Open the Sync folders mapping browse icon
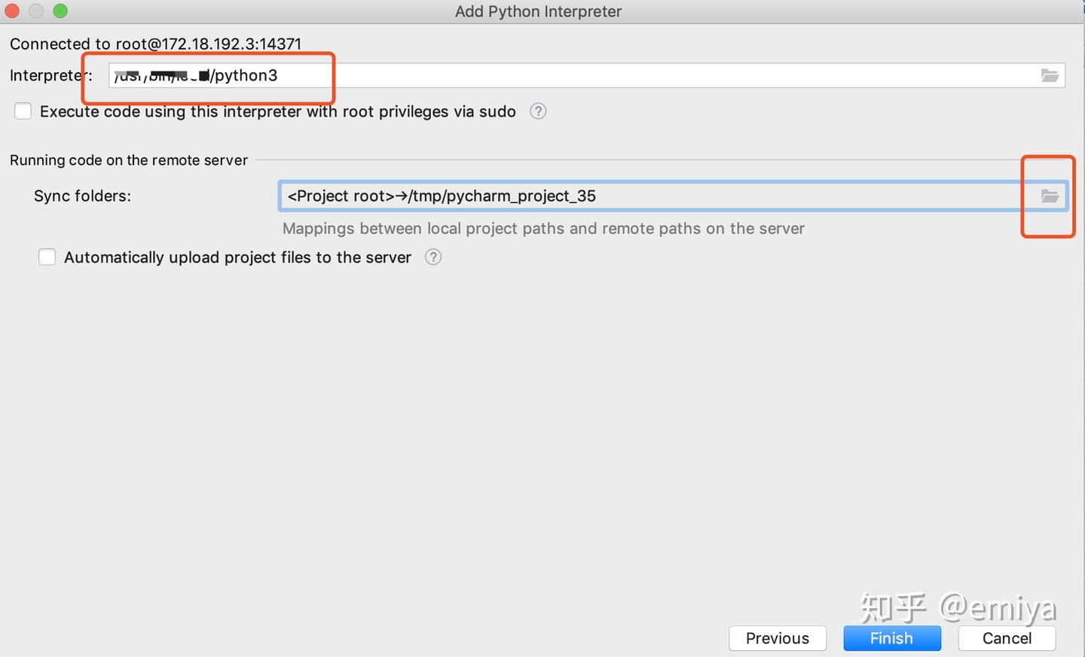 point(1050,196)
